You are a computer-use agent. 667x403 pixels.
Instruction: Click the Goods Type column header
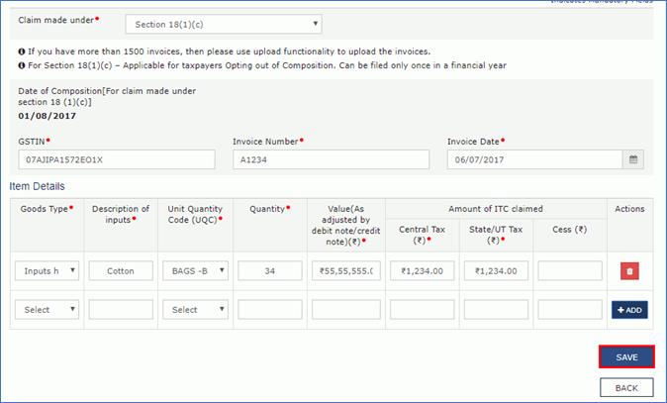tap(47, 209)
